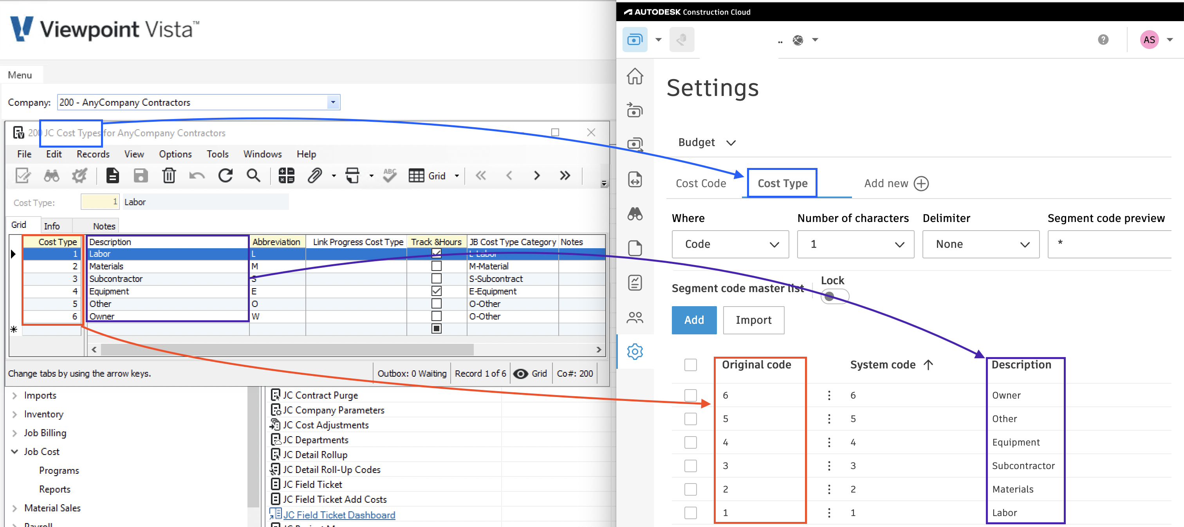Open the Grid view dropdown arrow in toolbar

point(457,176)
